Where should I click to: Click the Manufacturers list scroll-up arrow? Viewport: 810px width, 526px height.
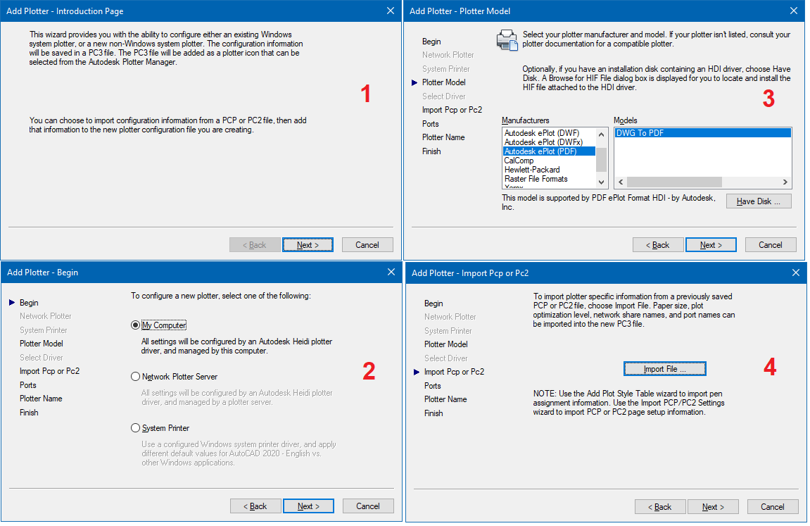click(601, 134)
